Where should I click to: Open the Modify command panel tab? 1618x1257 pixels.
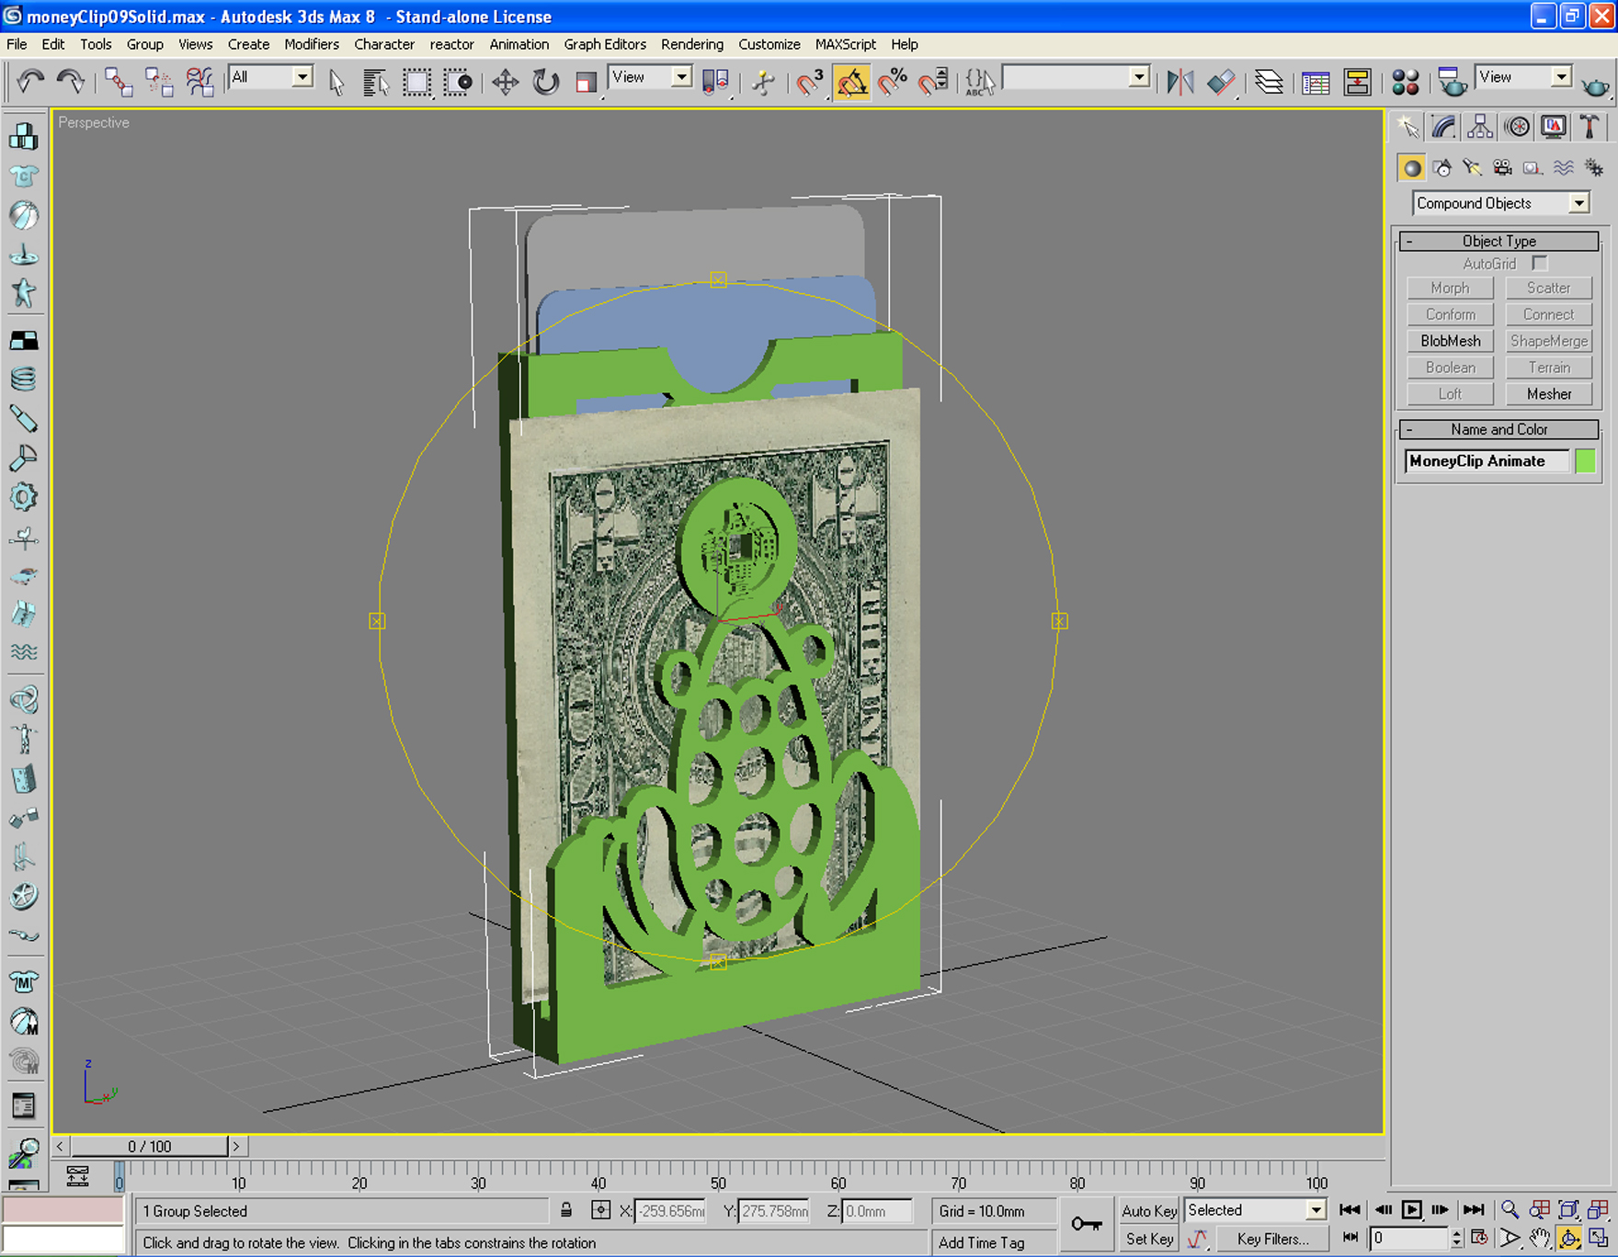point(1443,127)
